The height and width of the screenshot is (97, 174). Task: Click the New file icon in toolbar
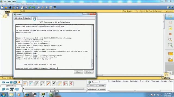(2, 8)
